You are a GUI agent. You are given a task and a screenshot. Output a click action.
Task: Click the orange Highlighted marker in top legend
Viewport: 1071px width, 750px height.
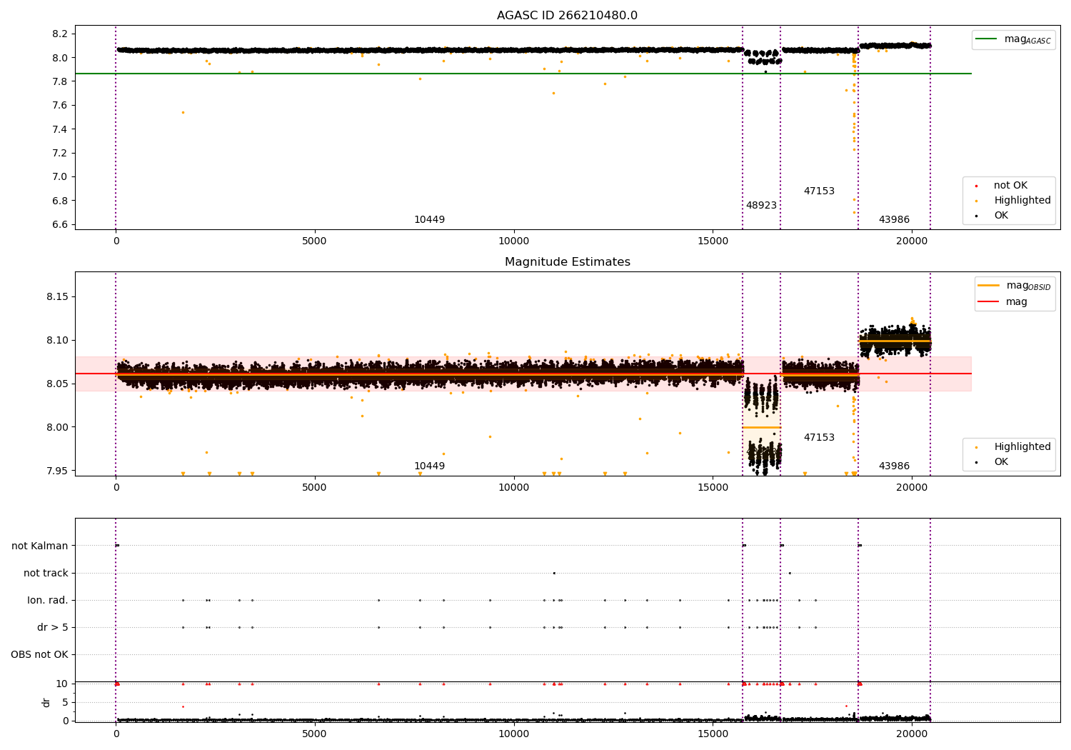976,201
